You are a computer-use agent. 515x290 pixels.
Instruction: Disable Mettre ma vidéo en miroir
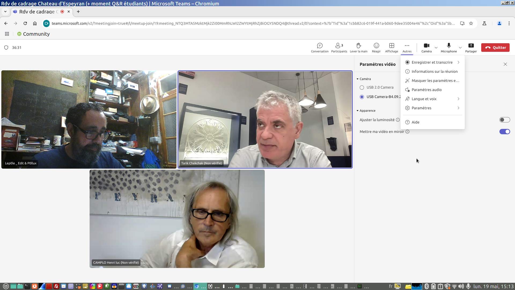pos(505,132)
